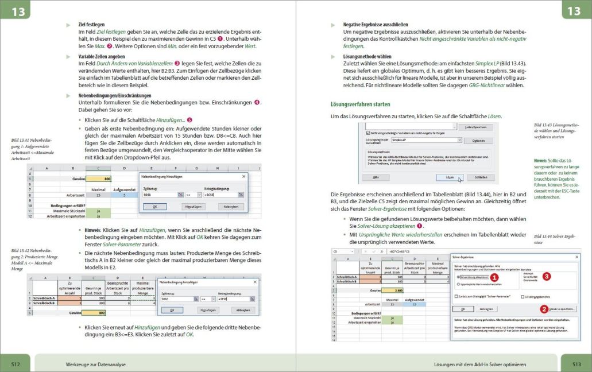
Task: Enable 'Nicht eingeschränkte Variablen als nicht-negativ festlegen' checkbox
Action: point(367,133)
